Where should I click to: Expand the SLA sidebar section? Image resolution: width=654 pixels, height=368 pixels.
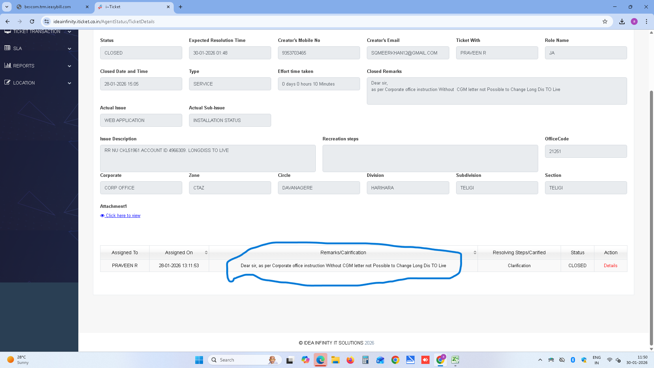pyautogui.click(x=69, y=49)
